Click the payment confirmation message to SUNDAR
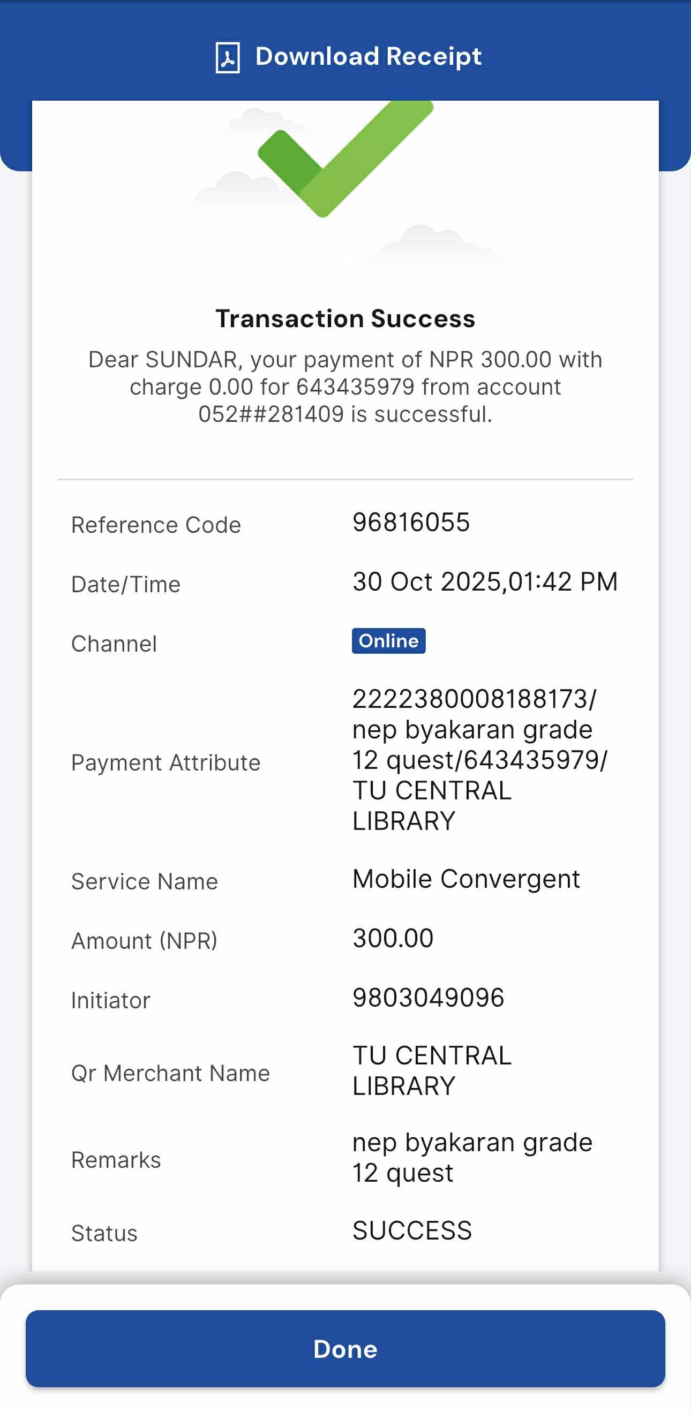The width and height of the screenshot is (691, 1413). click(345, 387)
